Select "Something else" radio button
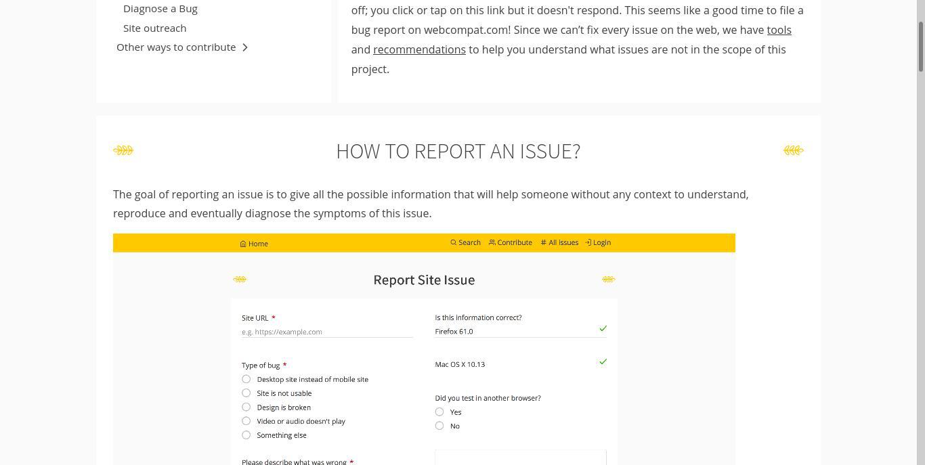925x465 pixels. [x=246, y=435]
